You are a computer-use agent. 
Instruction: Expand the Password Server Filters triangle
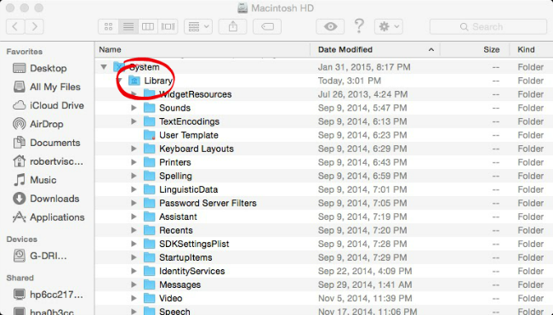pyautogui.click(x=134, y=203)
